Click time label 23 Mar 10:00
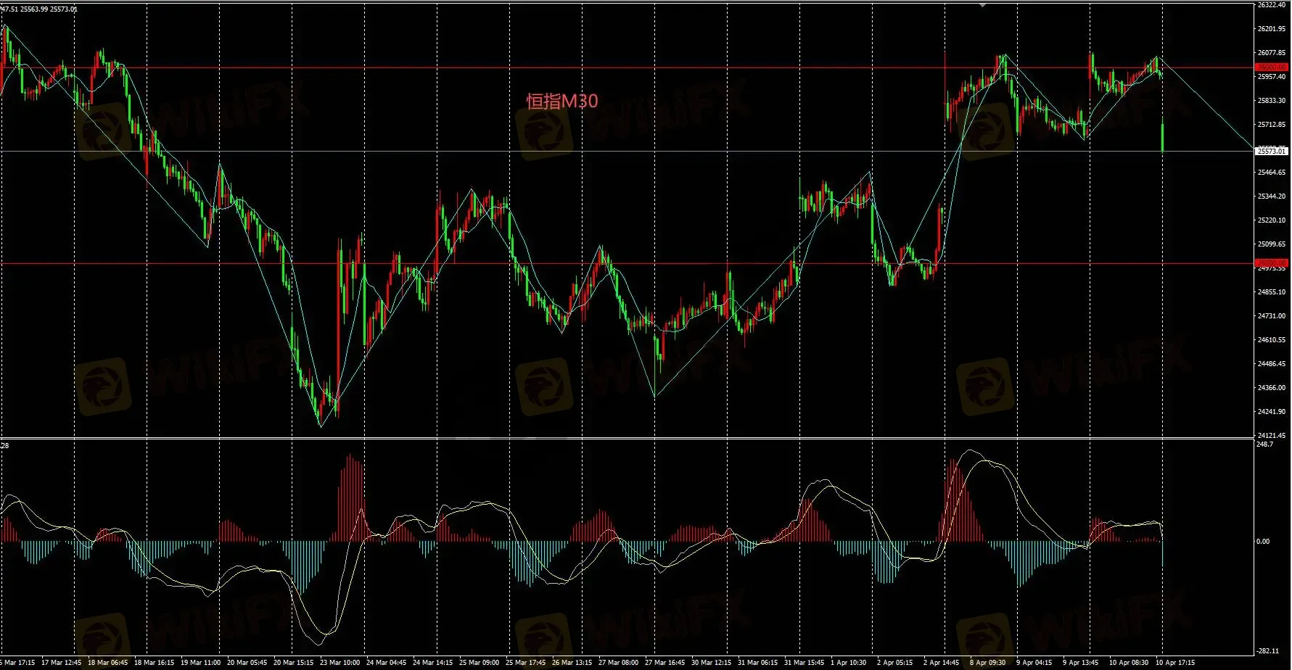Viewport: 1292px width, 670px height. click(340, 663)
